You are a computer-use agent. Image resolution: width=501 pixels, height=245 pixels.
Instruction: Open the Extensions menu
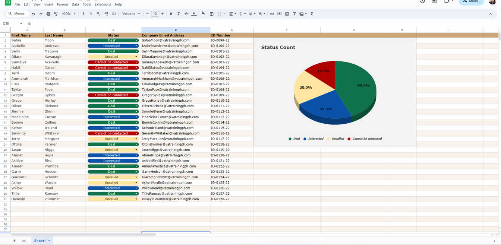[103, 4]
